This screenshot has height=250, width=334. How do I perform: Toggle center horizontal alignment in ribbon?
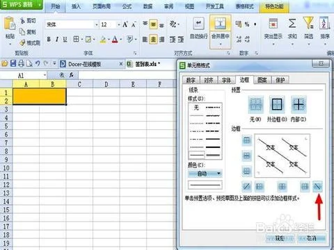click(x=153, y=40)
